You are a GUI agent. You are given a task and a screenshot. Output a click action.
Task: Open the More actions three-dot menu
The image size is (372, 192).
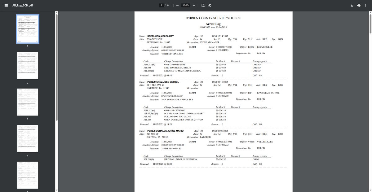point(366,5)
